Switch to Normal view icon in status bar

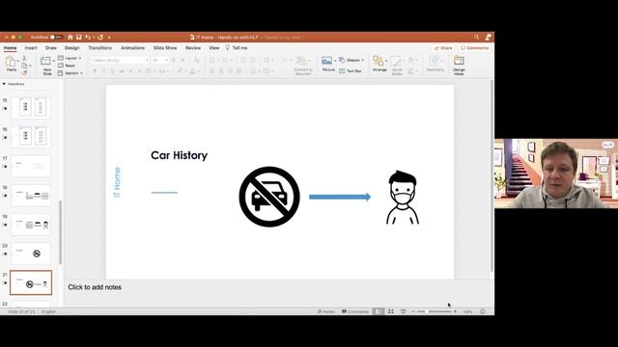(378, 311)
